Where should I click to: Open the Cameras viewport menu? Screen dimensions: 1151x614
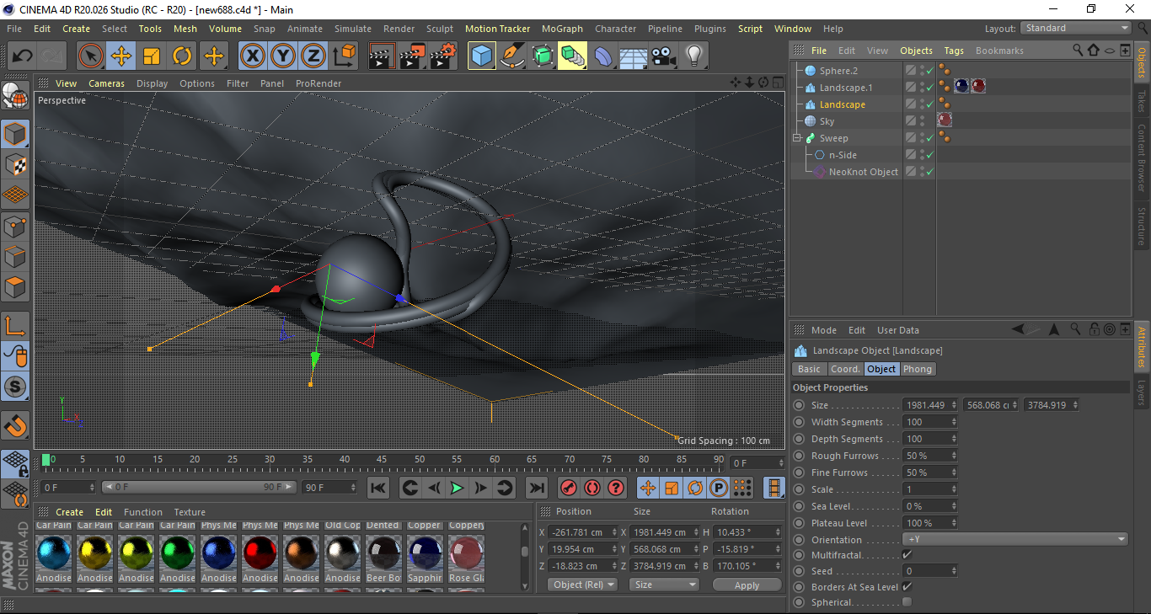(x=106, y=83)
